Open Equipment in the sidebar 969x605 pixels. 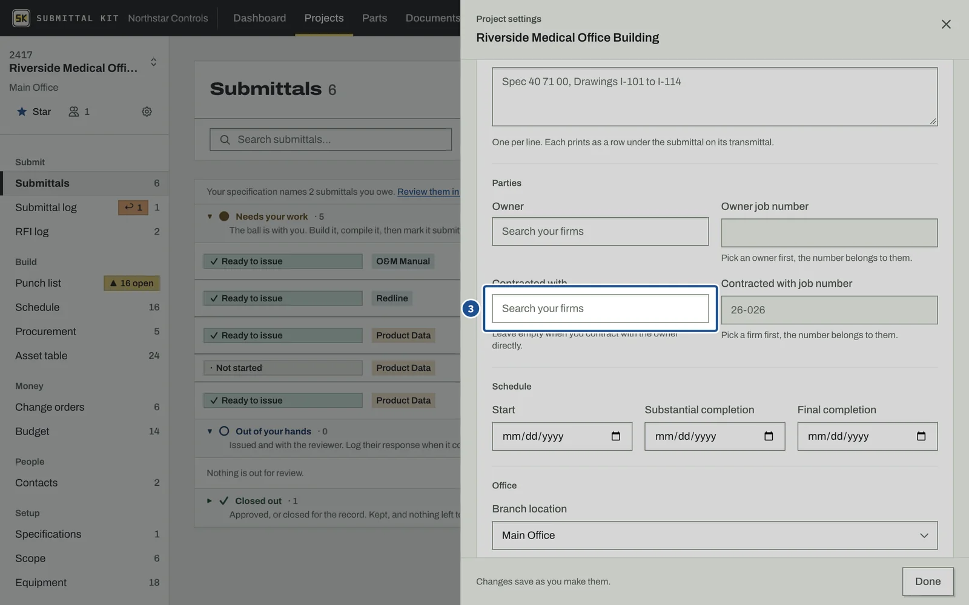coord(84,583)
